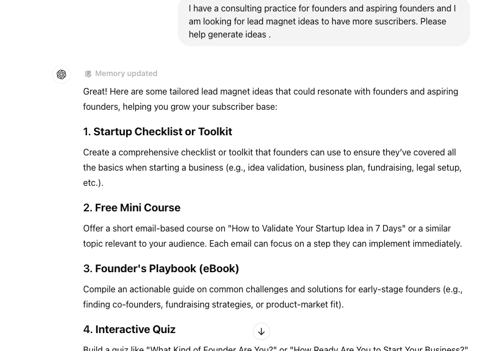The image size is (494, 351).
Task: Click the paragraph starting "Offer a short email-based course"
Action: click(x=272, y=236)
